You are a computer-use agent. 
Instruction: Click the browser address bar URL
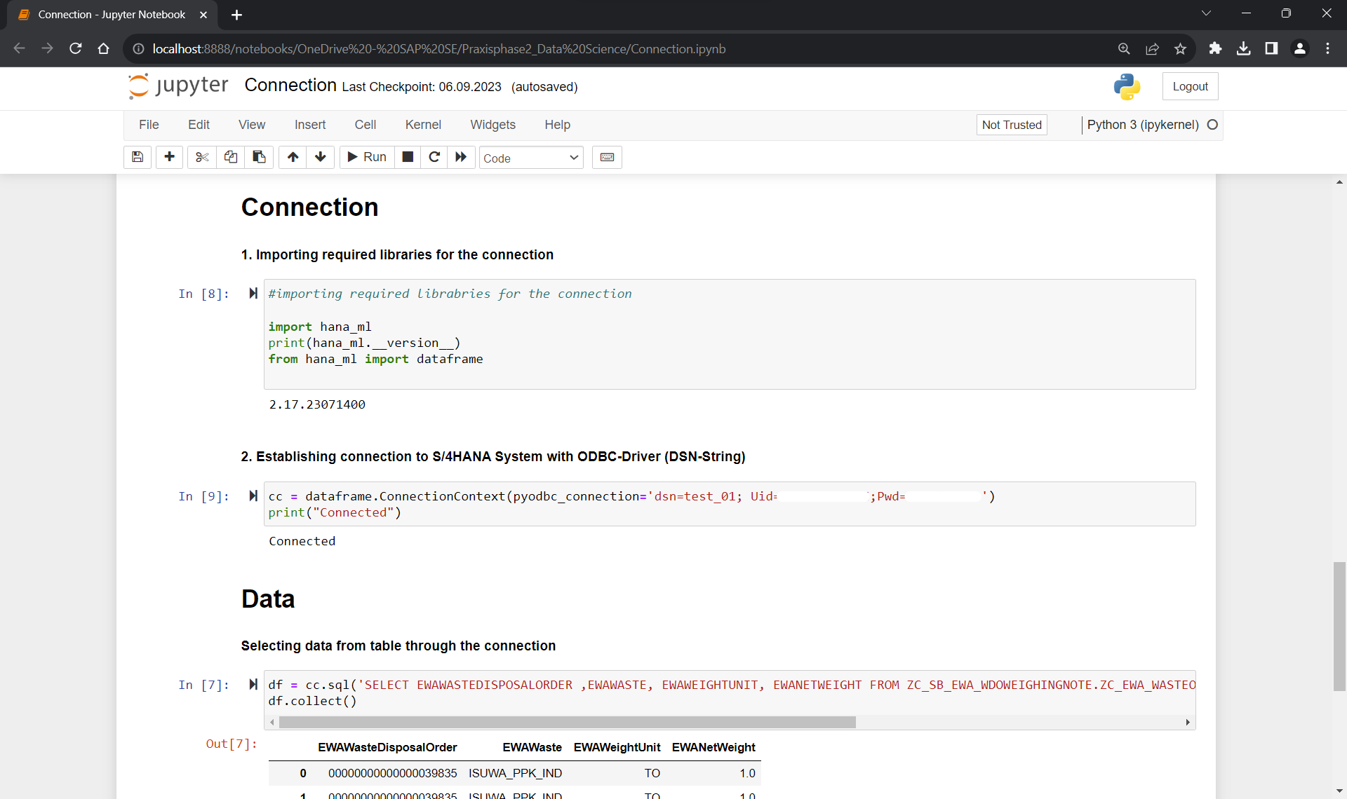(x=439, y=49)
